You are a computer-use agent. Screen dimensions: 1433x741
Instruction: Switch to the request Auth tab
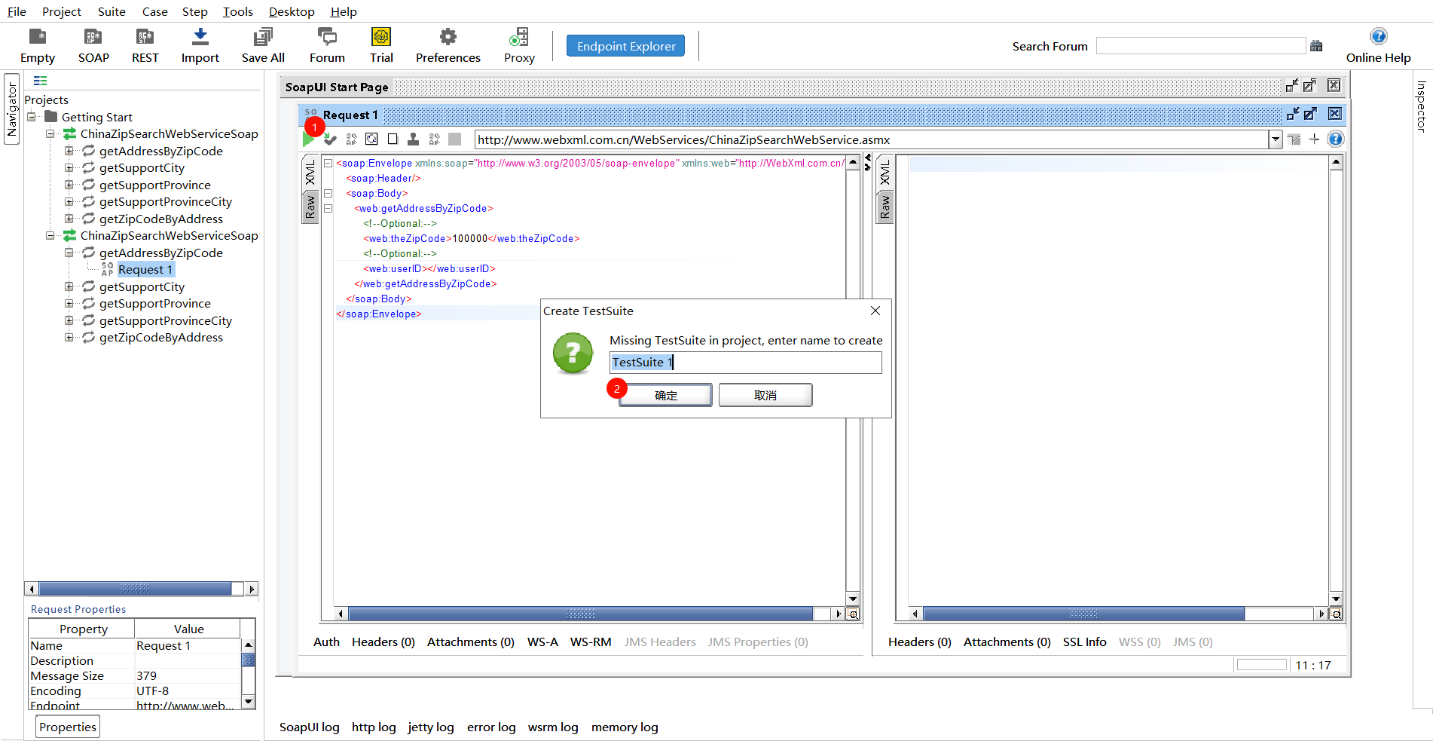pyautogui.click(x=326, y=641)
